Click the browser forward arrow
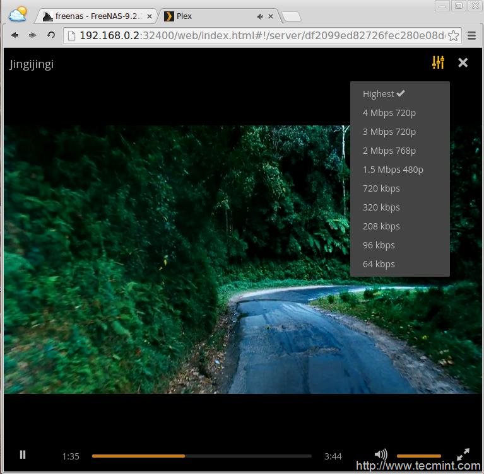The width and height of the screenshot is (484, 474). (x=32, y=36)
